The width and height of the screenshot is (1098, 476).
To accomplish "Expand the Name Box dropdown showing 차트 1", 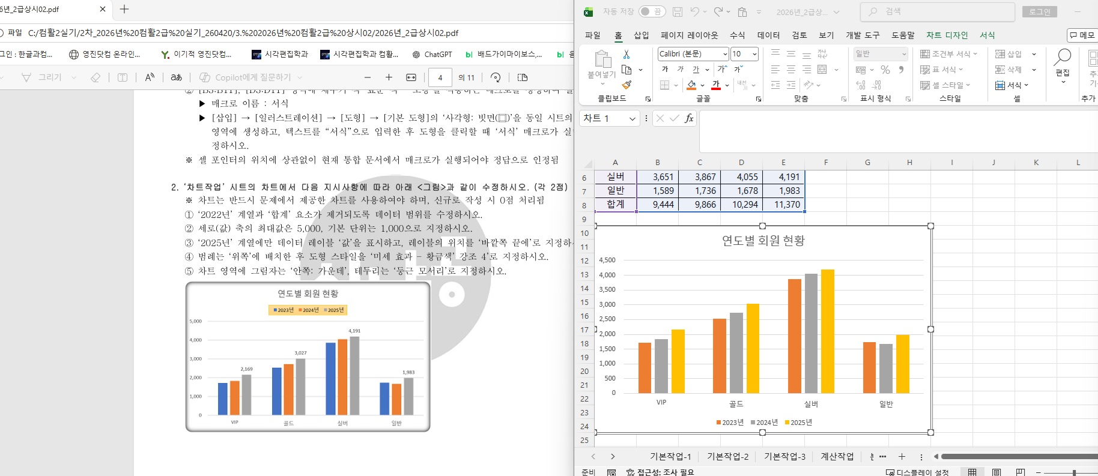I will point(632,119).
